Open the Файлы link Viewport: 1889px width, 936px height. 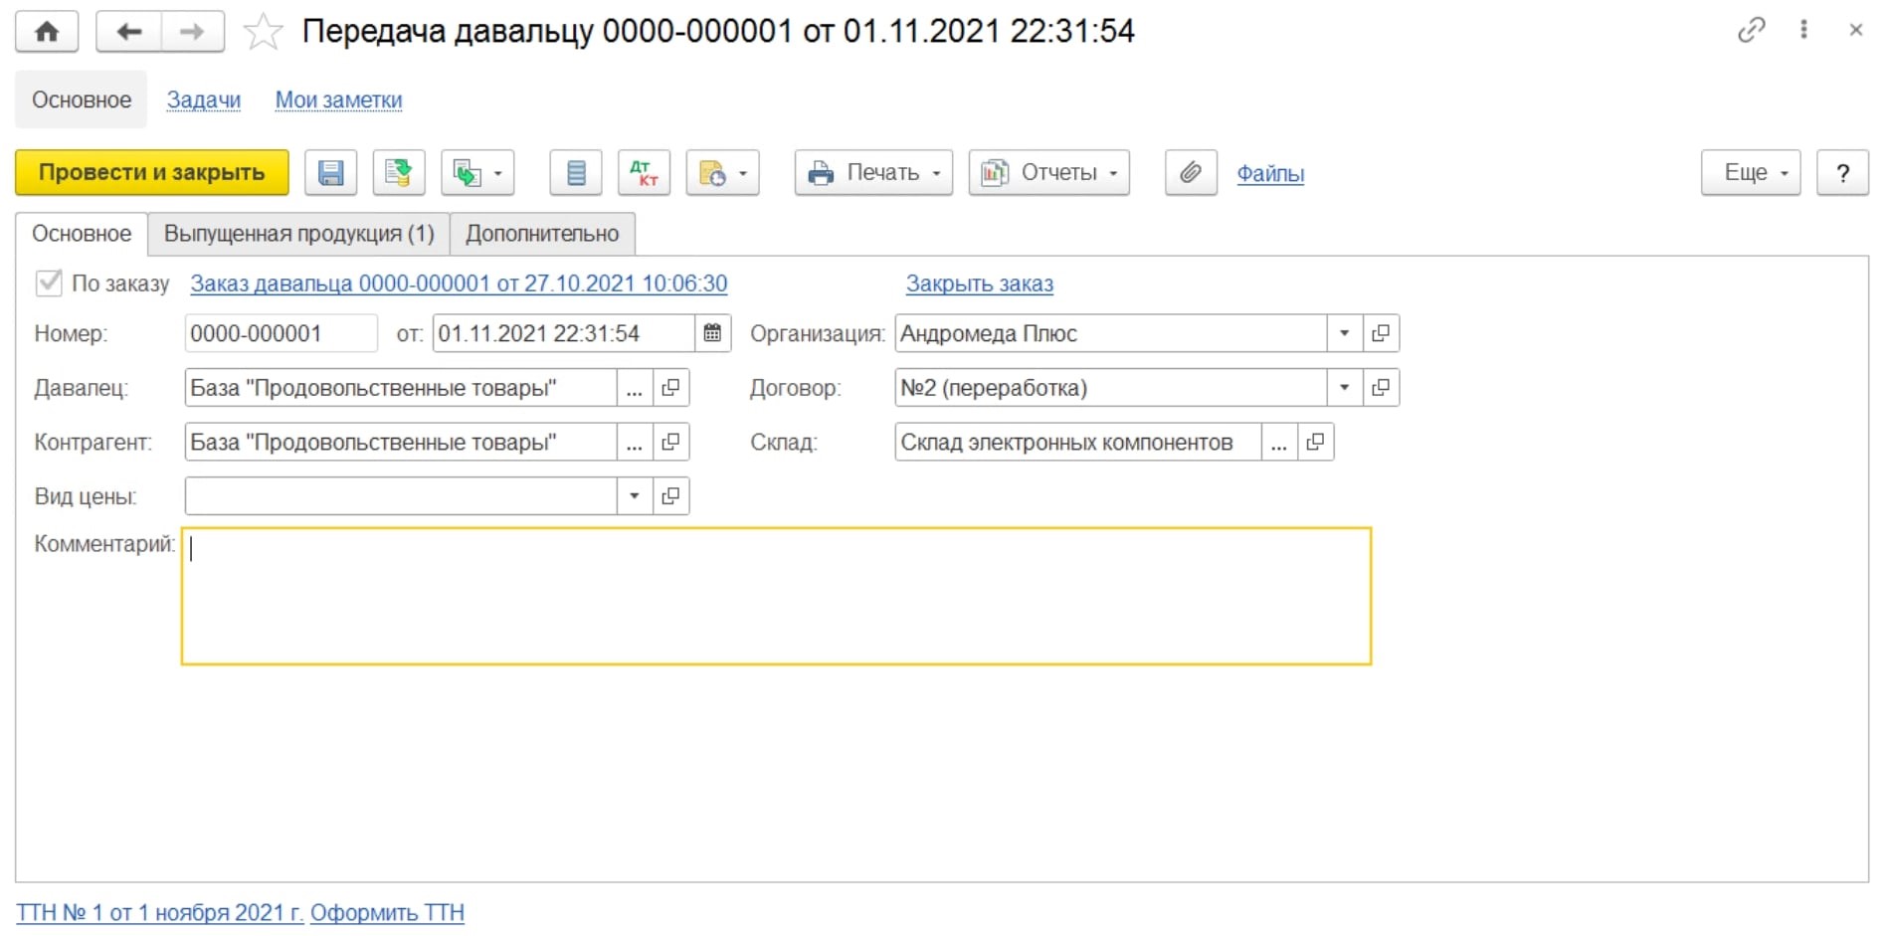[1270, 173]
